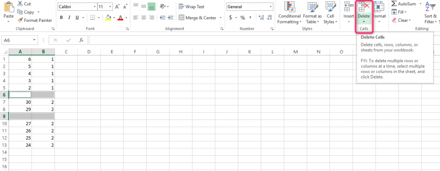Click cell containing 27
This screenshot has width=440, height=171.
pos(20,123)
